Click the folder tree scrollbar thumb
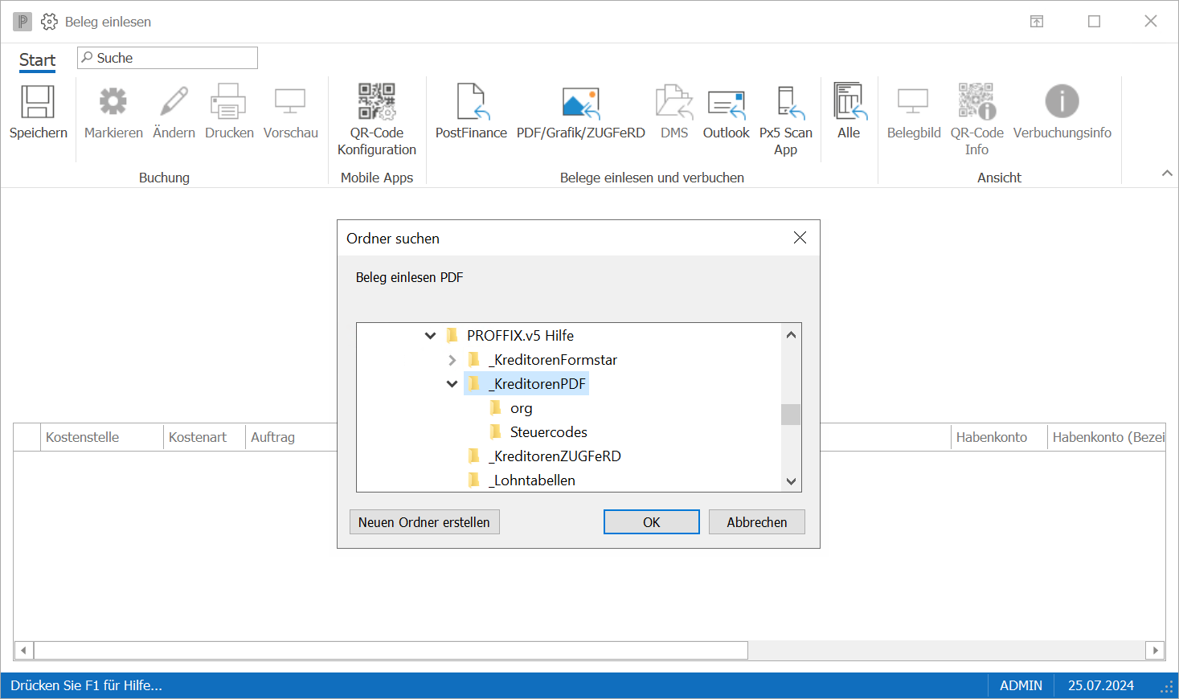Viewport: 1179px width, 699px height. pos(791,415)
